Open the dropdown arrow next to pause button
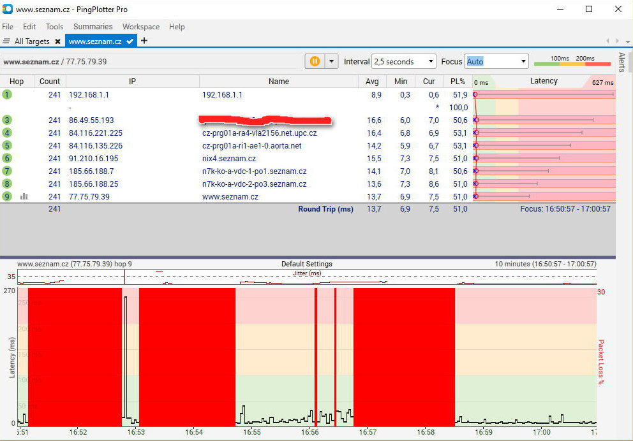 pyautogui.click(x=331, y=61)
